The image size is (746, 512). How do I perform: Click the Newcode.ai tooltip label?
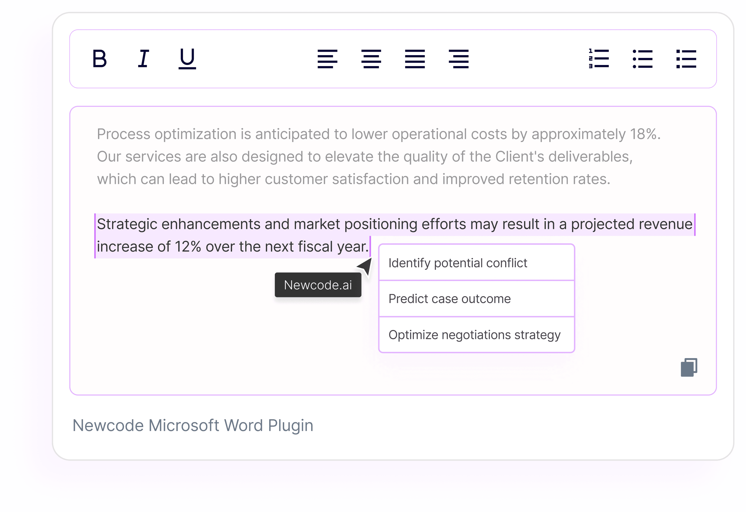click(x=318, y=285)
